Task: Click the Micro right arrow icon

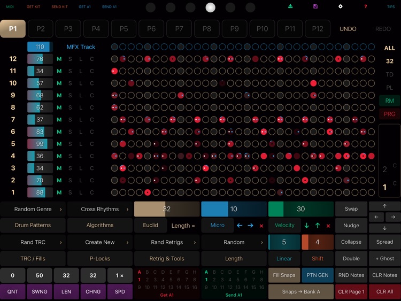Action: [x=250, y=226]
